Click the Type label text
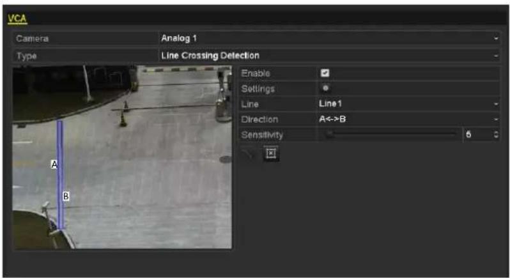Viewport: 510px width, 278px height. pos(27,56)
